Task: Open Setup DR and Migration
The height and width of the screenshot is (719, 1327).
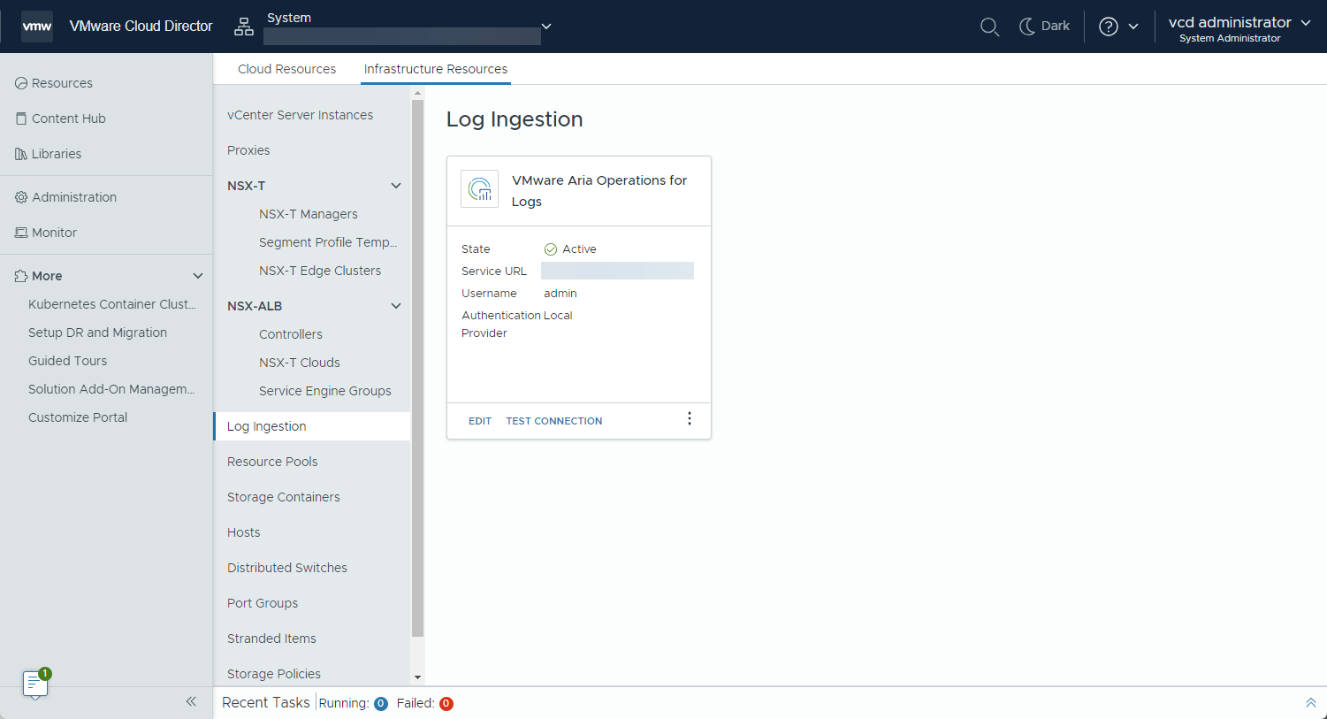Action: (x=97, y=333)
